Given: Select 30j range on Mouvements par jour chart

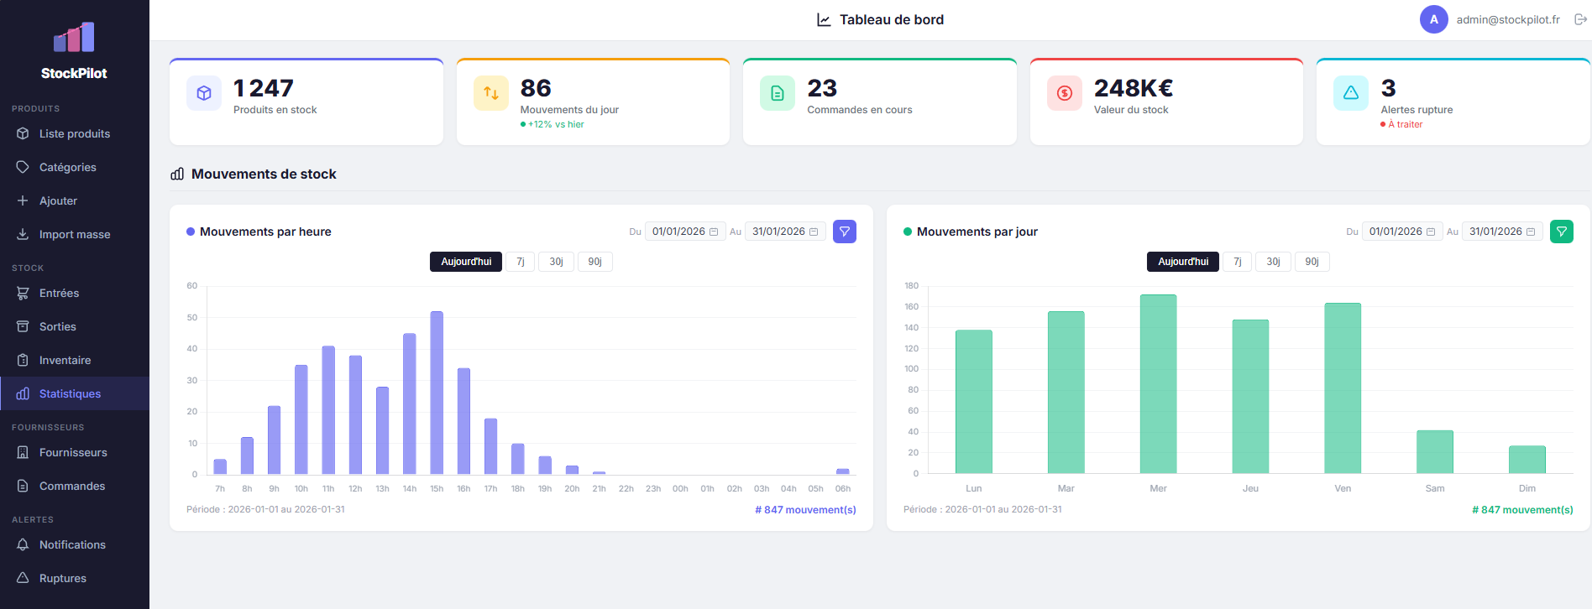Looking at the screenshot, I should pos(1273,262).
